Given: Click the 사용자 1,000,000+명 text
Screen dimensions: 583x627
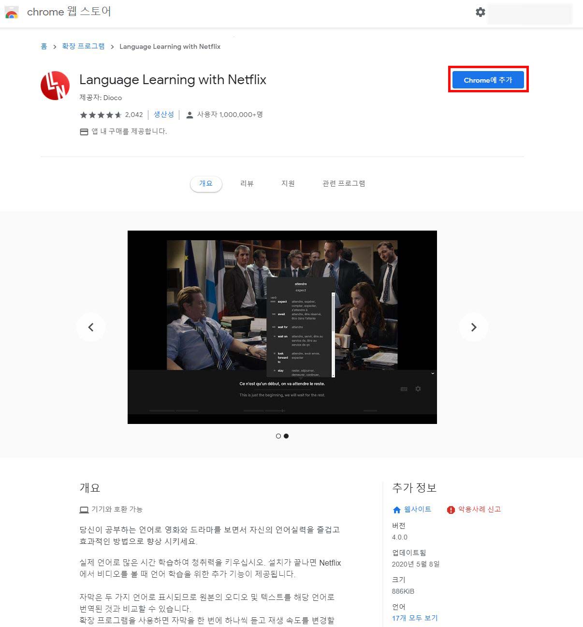Looking at the screenshot, I should (x=230, y=115).
